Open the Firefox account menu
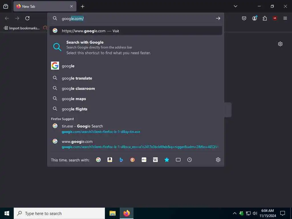 tap(255, 18)
